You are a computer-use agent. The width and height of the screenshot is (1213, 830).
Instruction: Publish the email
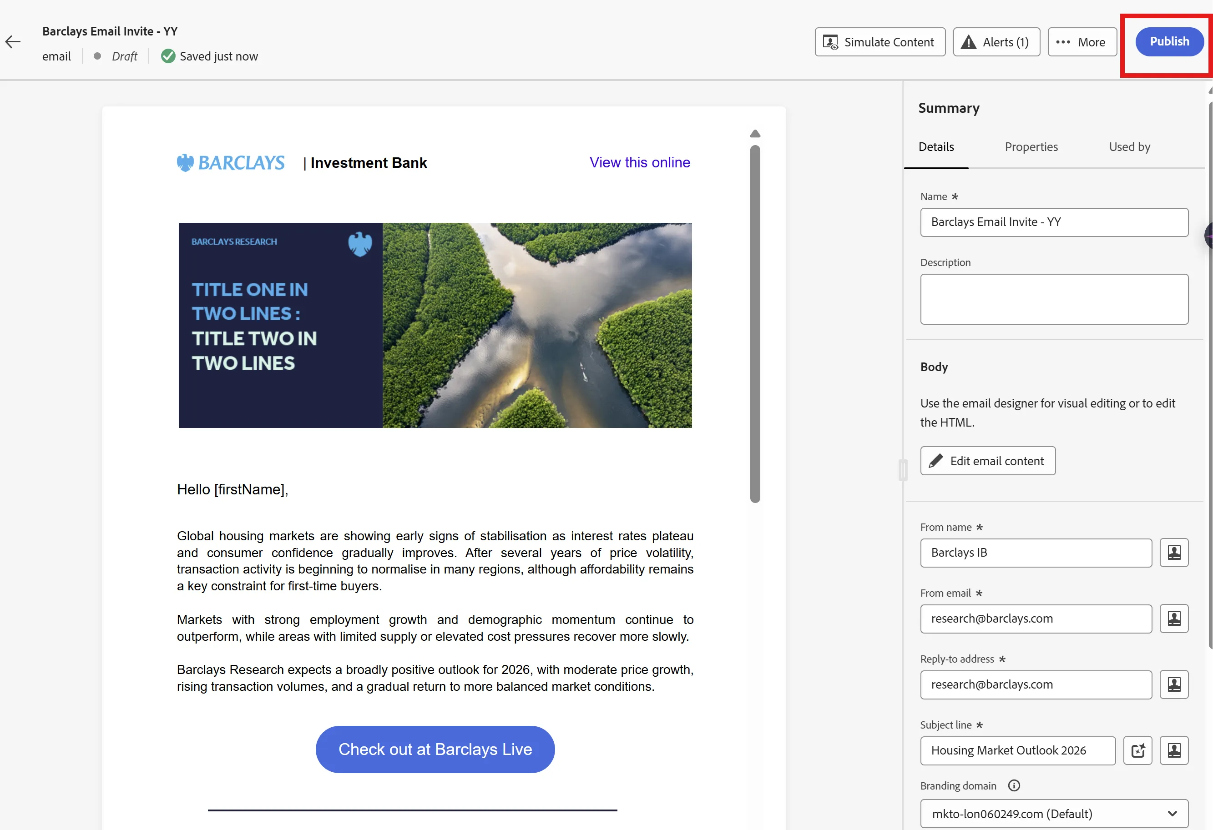click(x=1169, y=42)
